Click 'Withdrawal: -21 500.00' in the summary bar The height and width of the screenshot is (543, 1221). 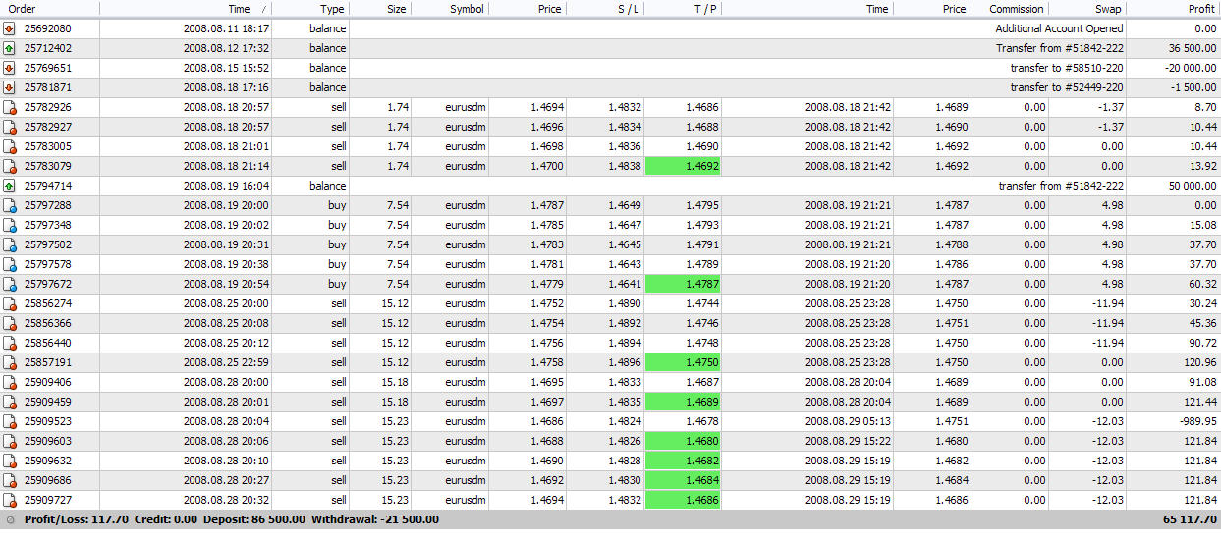(x=375, y=520)
